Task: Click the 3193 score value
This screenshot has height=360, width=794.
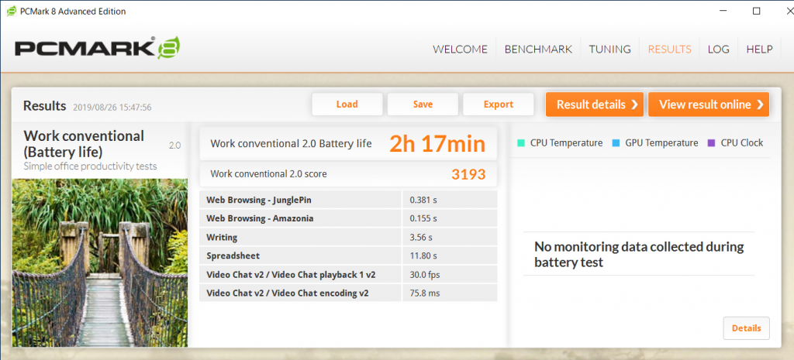Action: point(468,174)
